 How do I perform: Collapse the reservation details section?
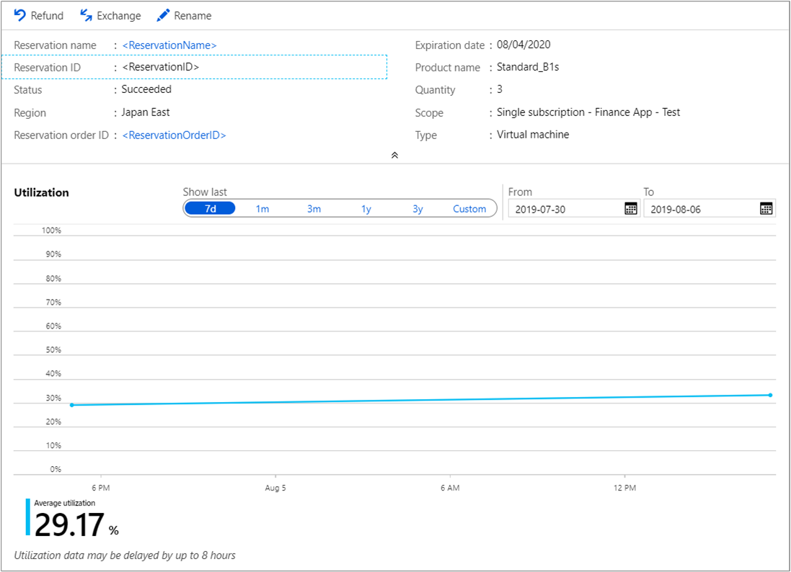click(x=394, y=155)
